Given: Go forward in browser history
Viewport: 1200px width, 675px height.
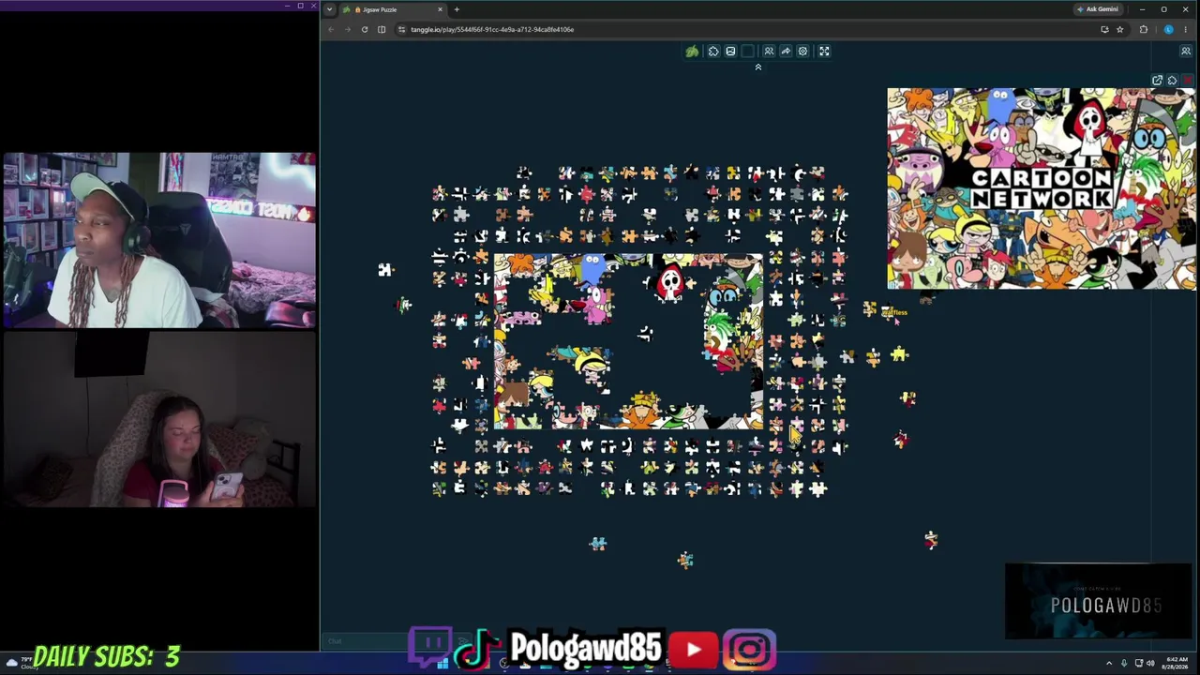Looking at the screenshot, I should point(348,29).
